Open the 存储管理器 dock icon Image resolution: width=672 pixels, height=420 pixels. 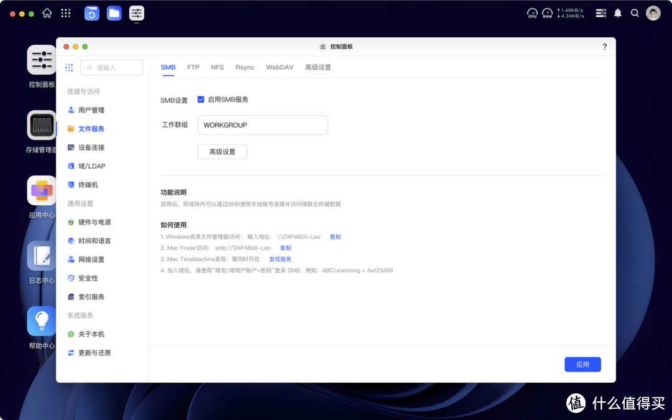pos(40,126)
